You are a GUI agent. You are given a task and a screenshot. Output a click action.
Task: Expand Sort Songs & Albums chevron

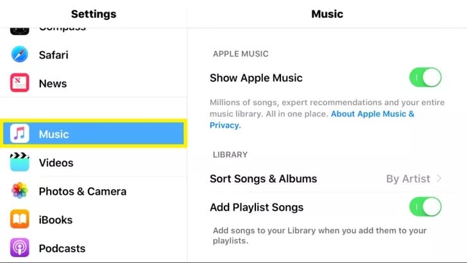point(439,179)
